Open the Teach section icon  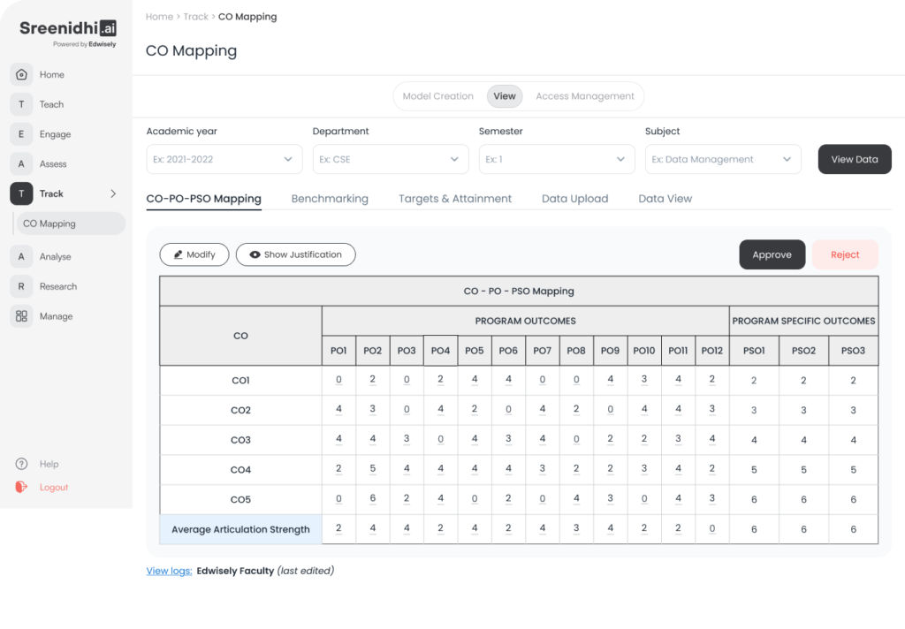(21, 104)
